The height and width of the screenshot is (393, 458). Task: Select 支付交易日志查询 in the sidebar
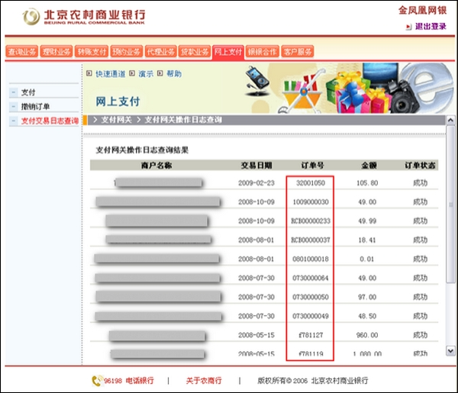(x=49, y=121)
